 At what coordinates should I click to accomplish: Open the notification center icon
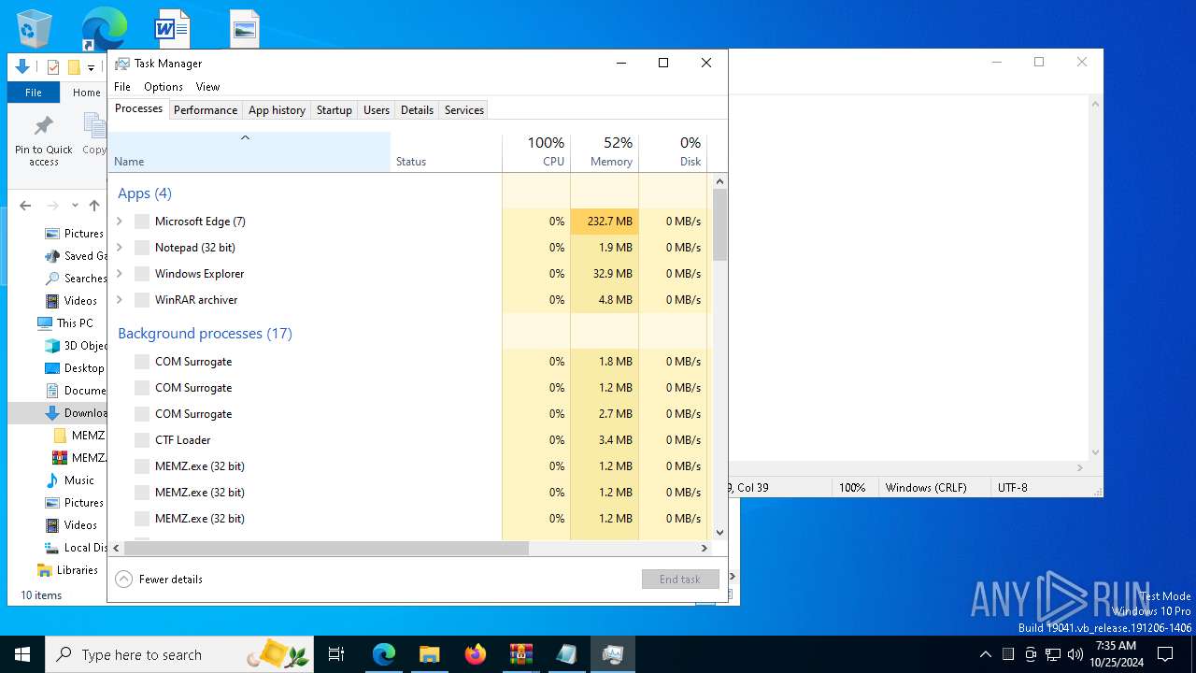1165,654
